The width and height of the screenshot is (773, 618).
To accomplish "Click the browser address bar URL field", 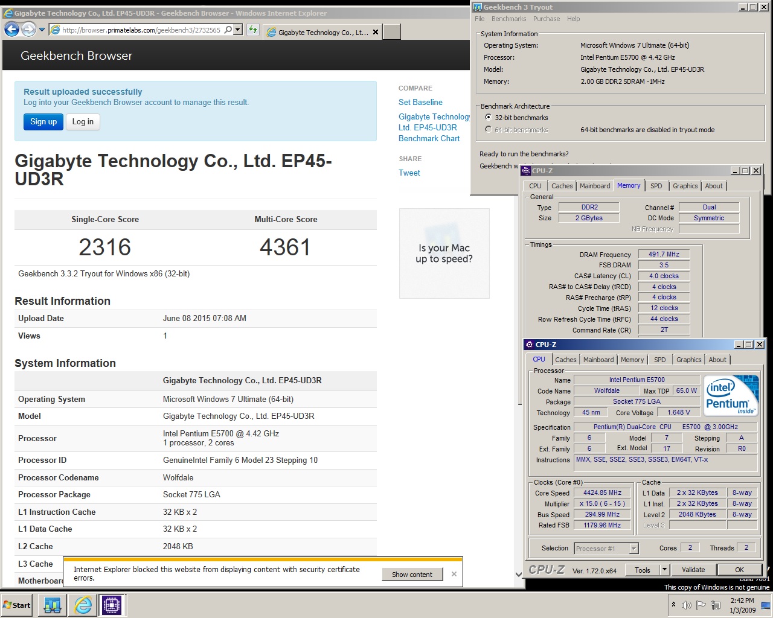I will [141, 30].
